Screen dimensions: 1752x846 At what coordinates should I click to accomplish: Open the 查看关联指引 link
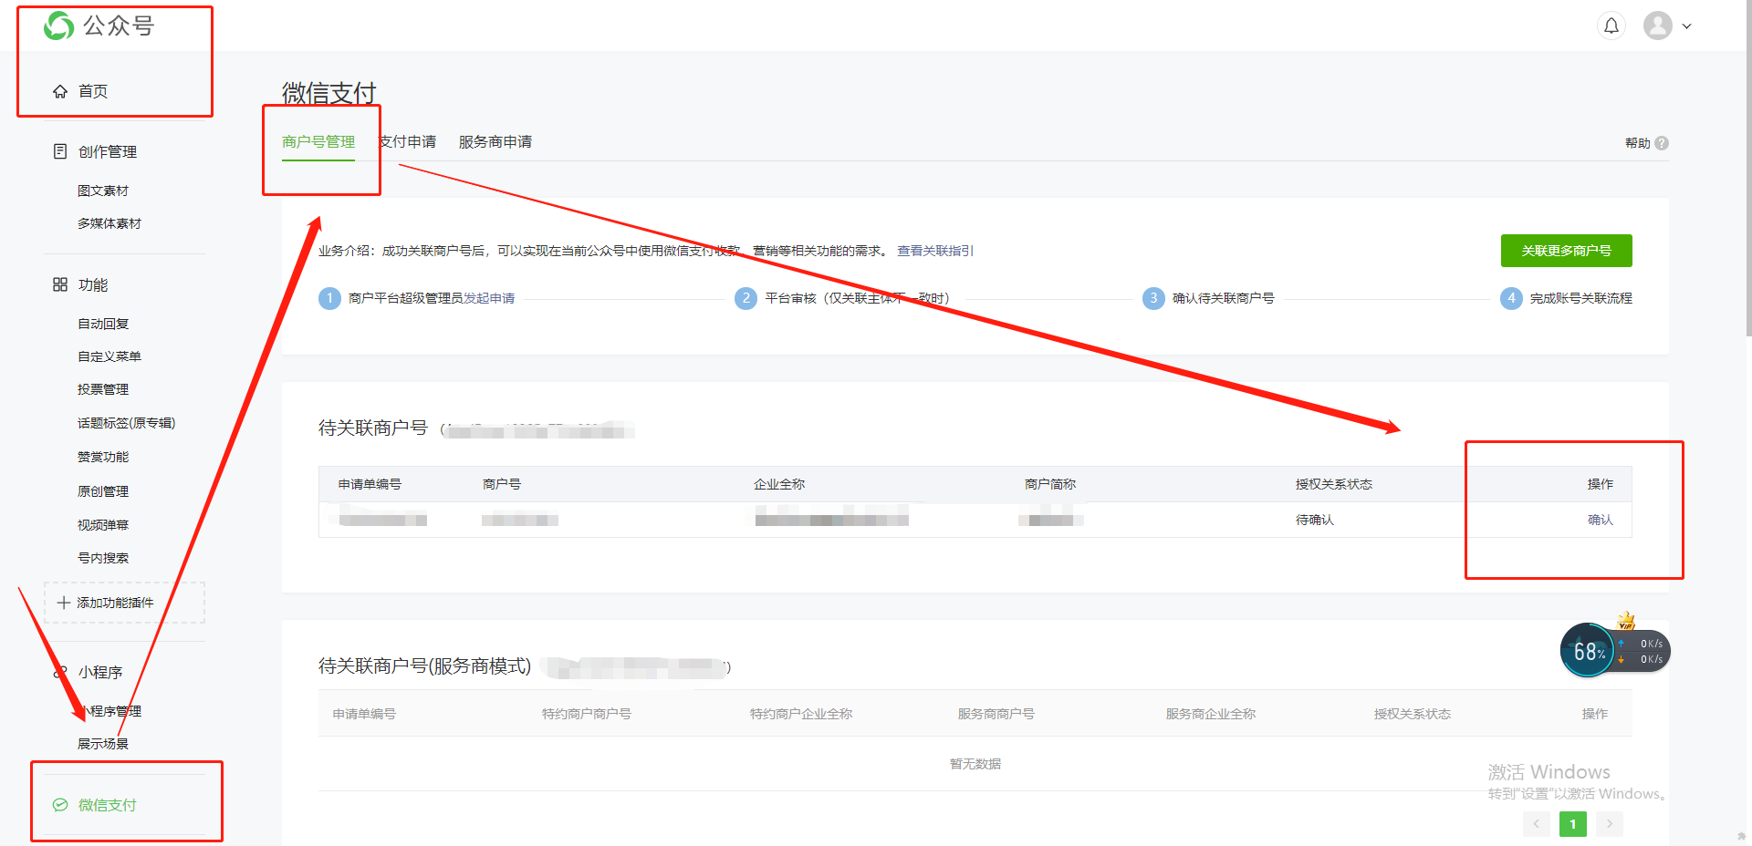coord(934,251)
